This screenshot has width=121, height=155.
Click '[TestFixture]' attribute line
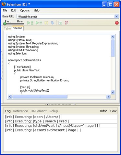click(x=22, y=67)
